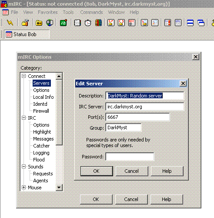Click the Cascade Windows icon
The width and height of the screenshot is (214, 218).
[x=201, y=23]
